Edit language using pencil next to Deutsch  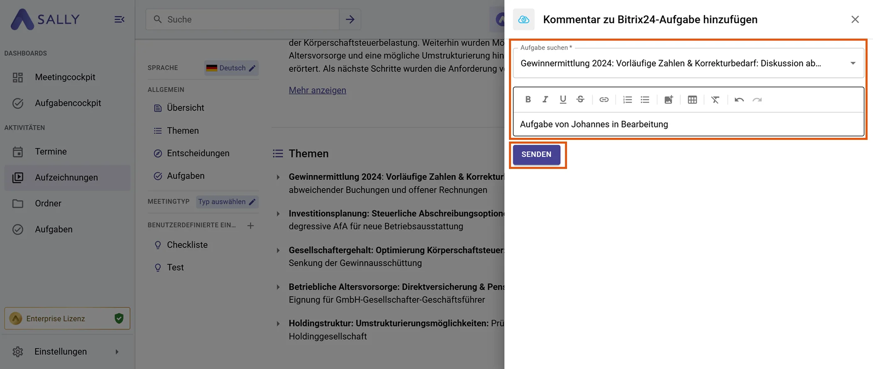(252, 68)
